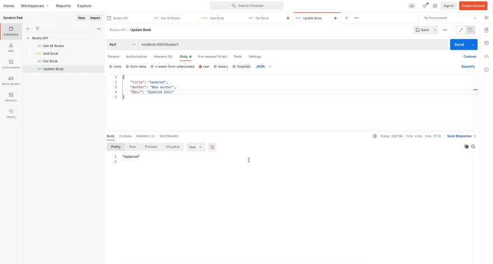
Task: Click the Send button
Action: (459, 45)
